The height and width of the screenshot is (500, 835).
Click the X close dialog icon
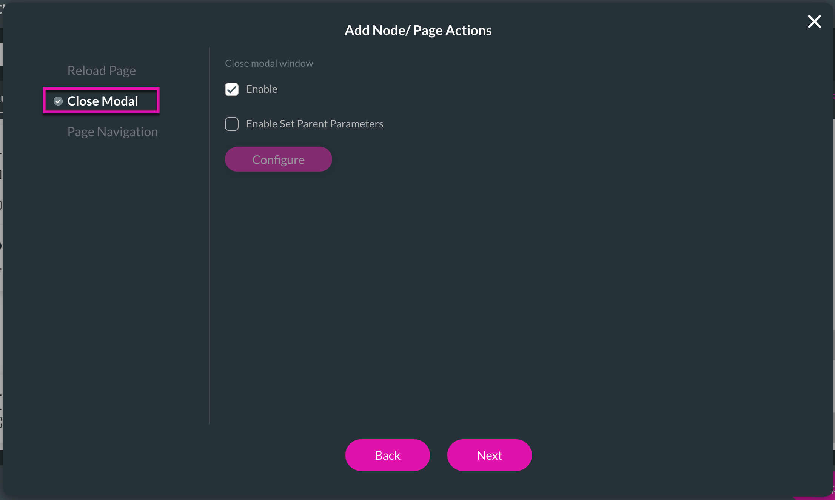[813, 21]
